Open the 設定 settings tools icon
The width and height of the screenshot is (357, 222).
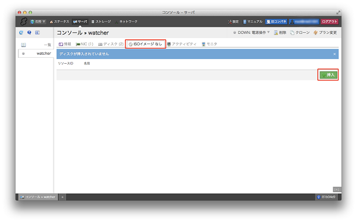(x=230, y=22)
